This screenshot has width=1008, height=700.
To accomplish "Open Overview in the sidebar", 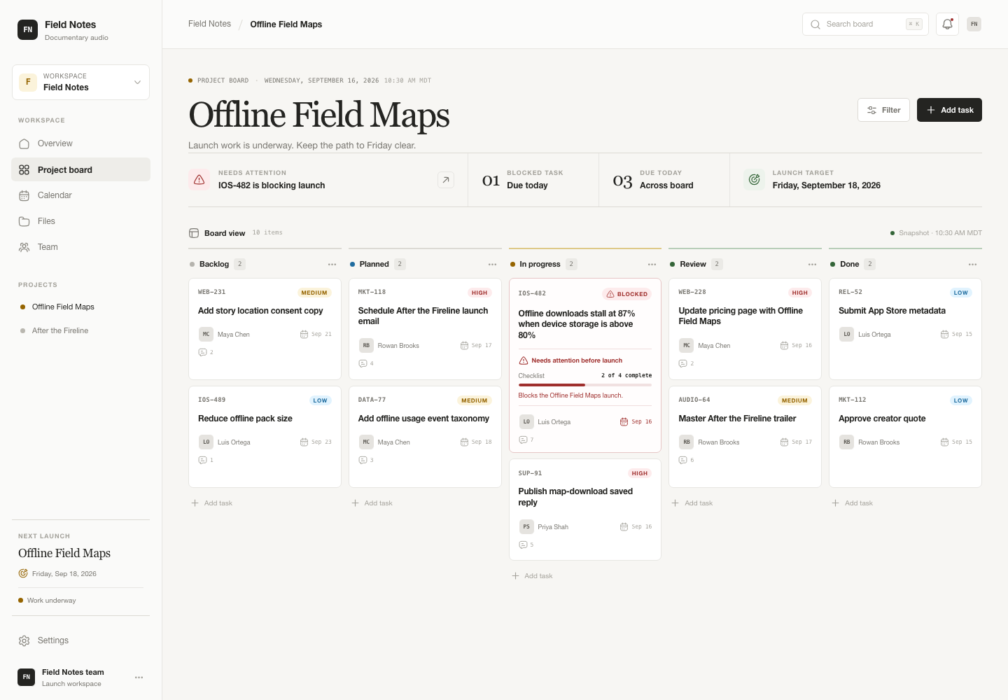I will (80, 143).
